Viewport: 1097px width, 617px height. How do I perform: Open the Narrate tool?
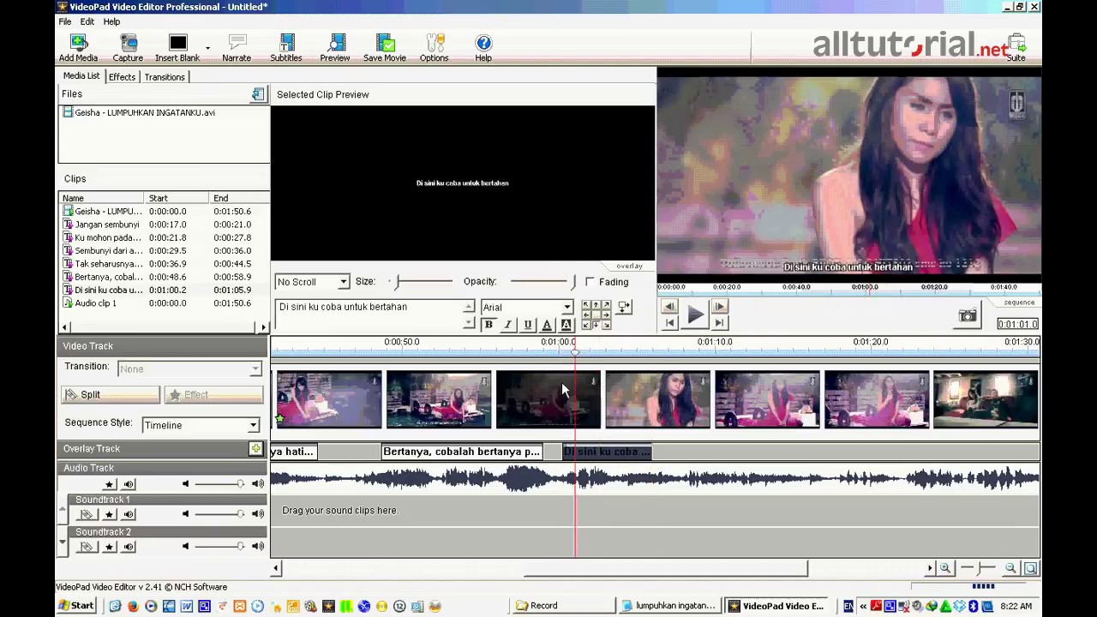click(237, 48)
